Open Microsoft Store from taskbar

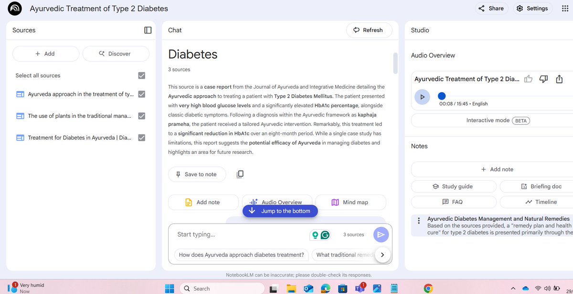[342, 288]
